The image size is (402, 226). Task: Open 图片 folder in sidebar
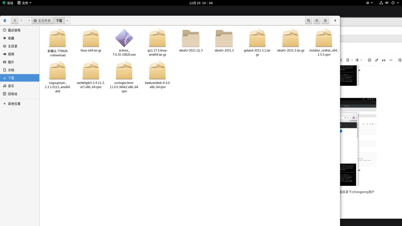pyautogui.click(x=20, y=62)
